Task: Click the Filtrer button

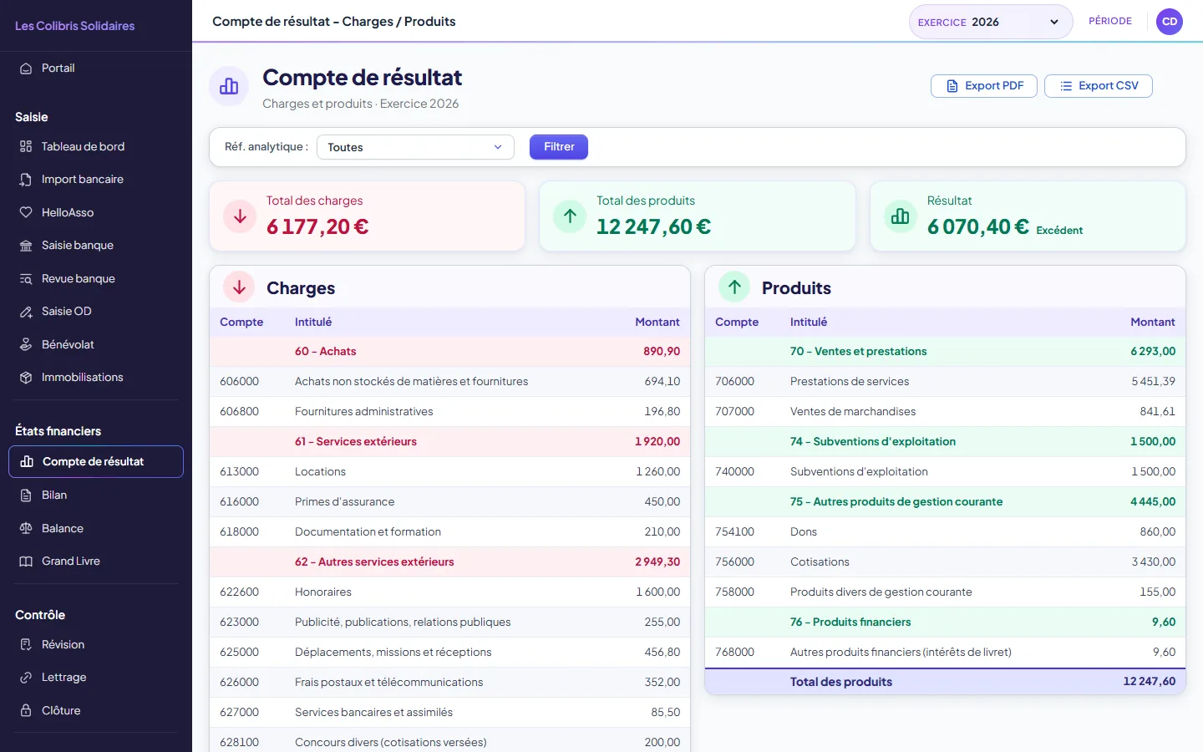Action: pos(559,147)
